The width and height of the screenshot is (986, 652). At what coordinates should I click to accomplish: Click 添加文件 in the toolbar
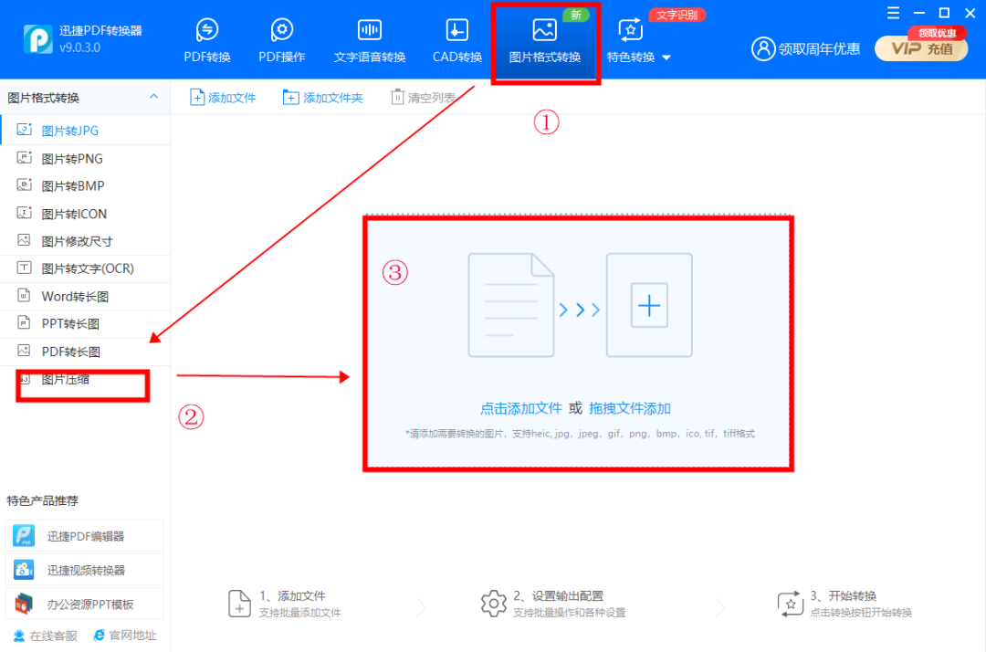223,98
